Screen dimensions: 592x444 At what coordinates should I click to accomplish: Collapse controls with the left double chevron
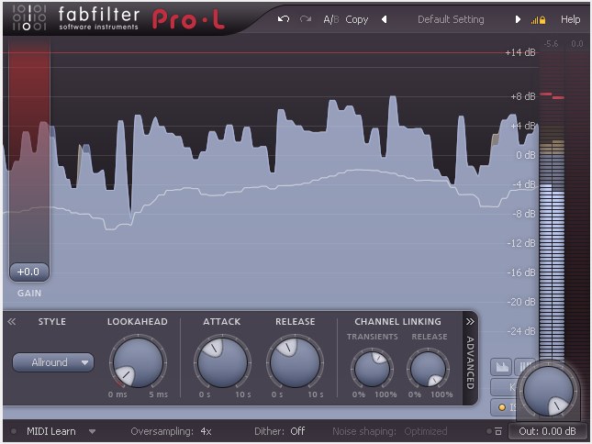(12, 321)
